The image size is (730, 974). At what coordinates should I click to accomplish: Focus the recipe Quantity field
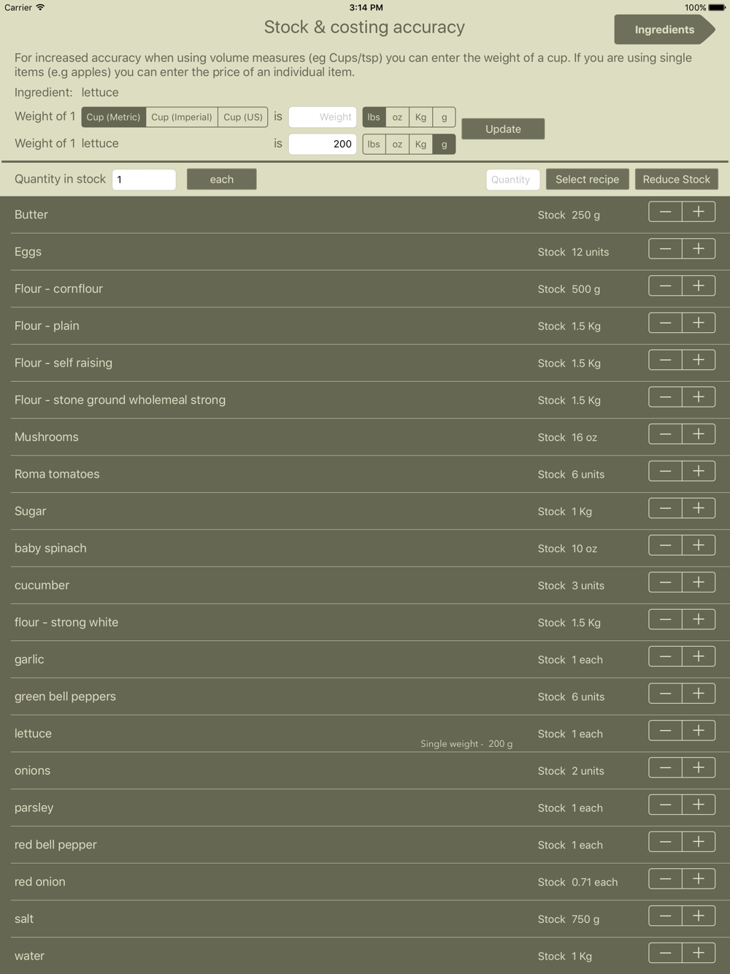[513, 180]
